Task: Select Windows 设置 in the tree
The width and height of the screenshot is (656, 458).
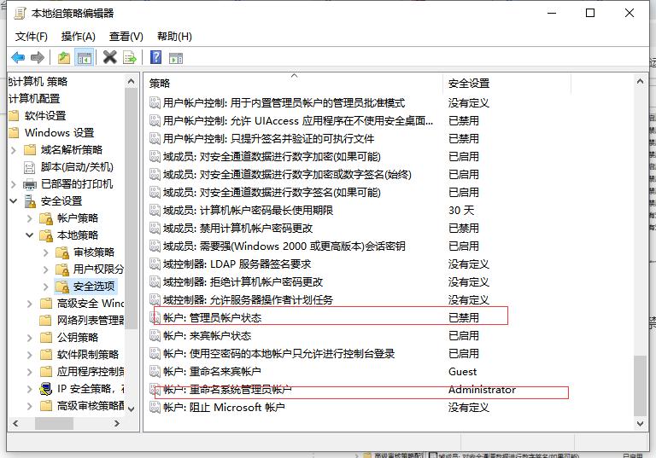Action: click(x=60, y=133)
